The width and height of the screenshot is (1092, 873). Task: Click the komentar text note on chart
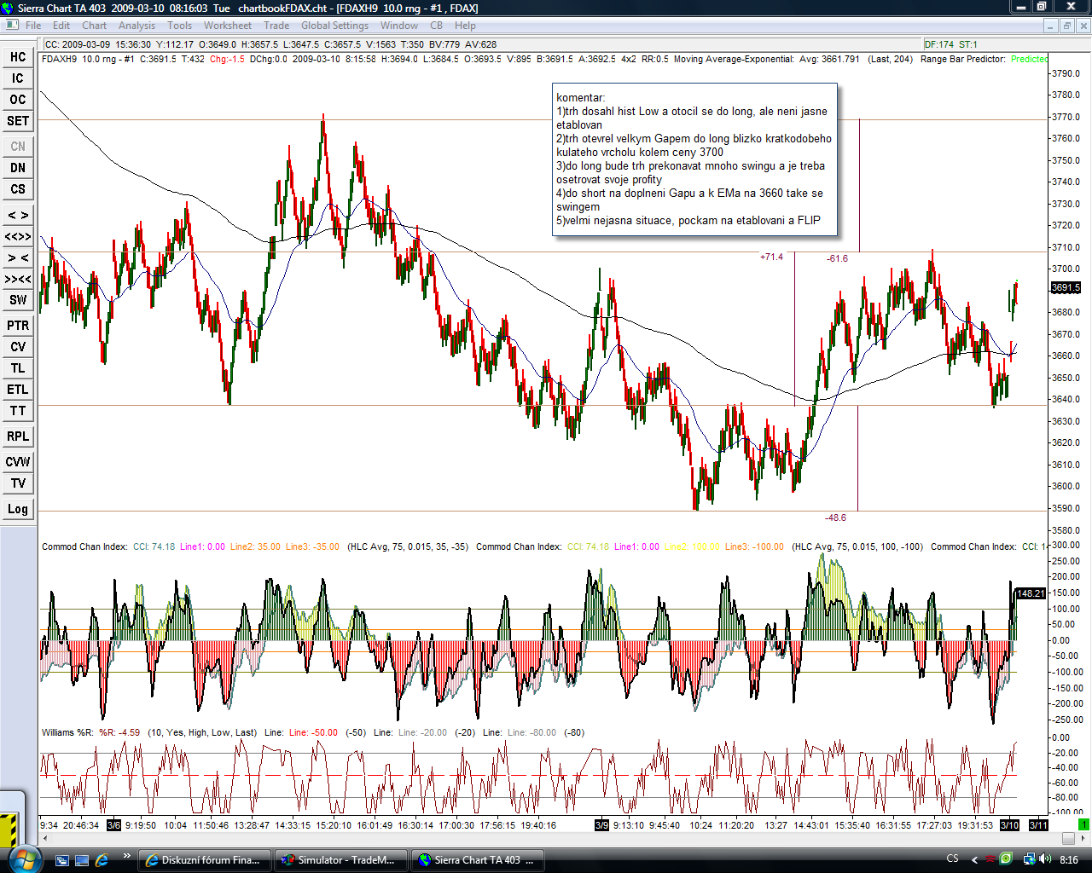(x=694, y=159)
